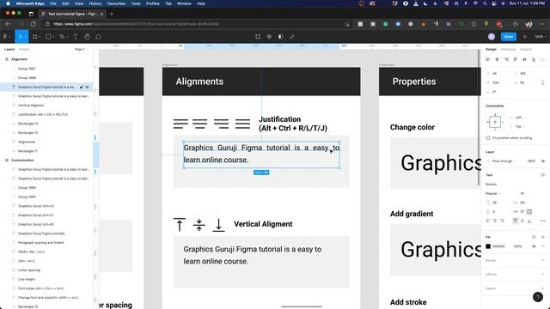Select the Pen tool
The width and height of the screenshot is (550, 309).
tap(62, 36)
